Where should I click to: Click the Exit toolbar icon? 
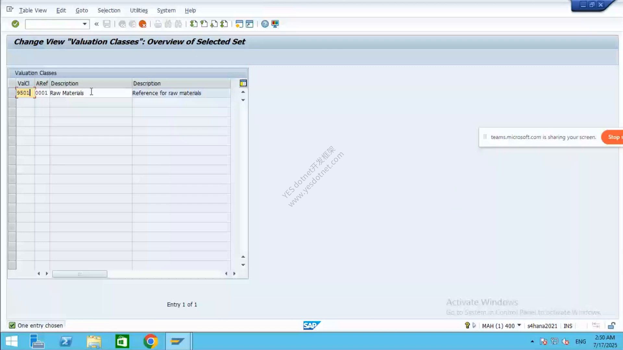point(132,24)
